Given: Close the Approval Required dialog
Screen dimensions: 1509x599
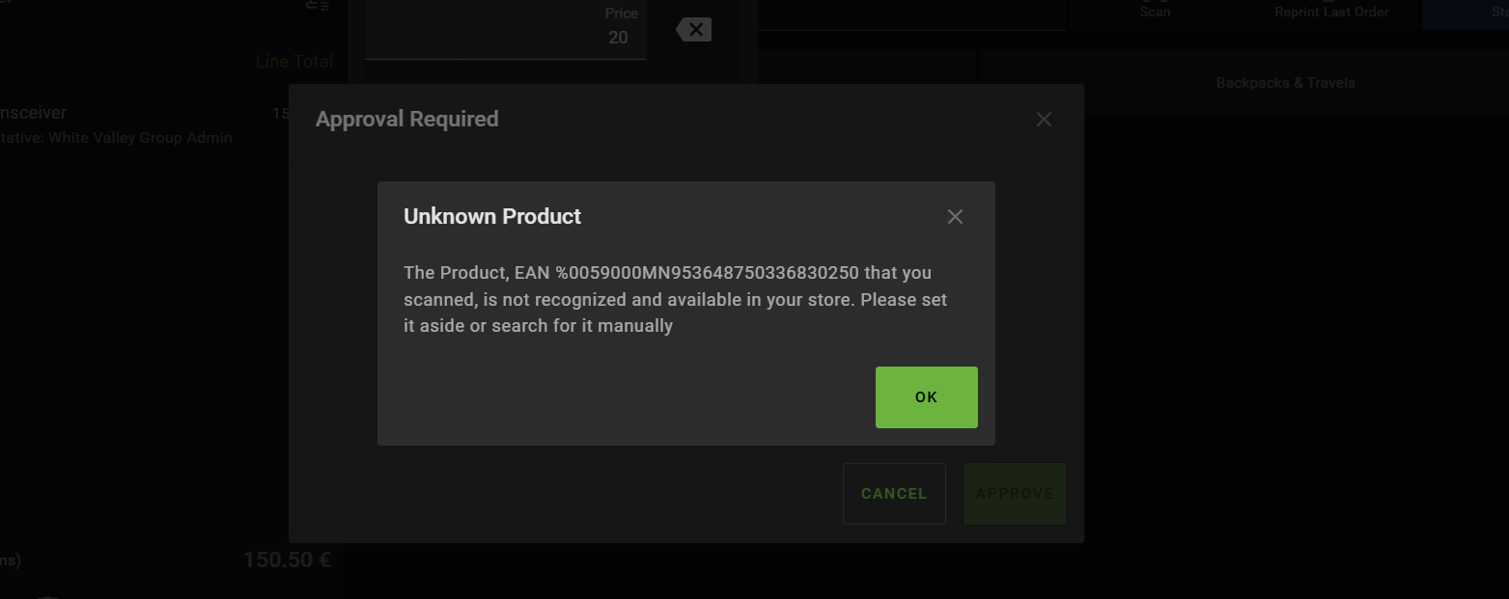Looking at the screenshot, I should pyautogui.click(x=1044, y=120).
